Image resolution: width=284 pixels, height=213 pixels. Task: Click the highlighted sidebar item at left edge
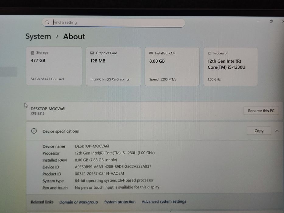tap(9, 72)
